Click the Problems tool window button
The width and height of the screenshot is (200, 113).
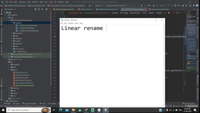pyautogui.click(x=52, y=104)
